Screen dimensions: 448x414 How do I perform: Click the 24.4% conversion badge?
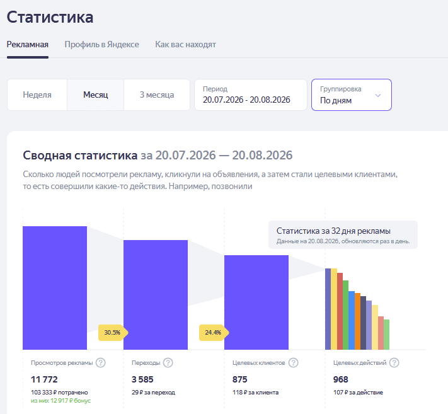point(214,333)
